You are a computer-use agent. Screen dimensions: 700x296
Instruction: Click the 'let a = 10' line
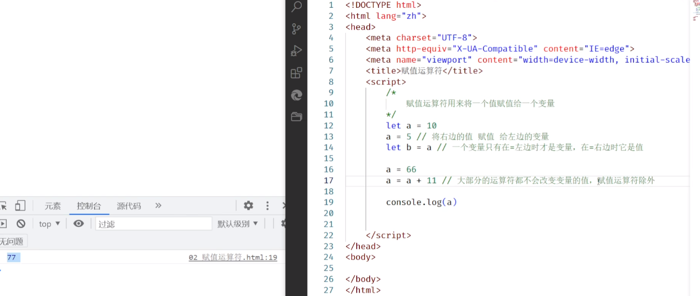click(x=411, y=126)
